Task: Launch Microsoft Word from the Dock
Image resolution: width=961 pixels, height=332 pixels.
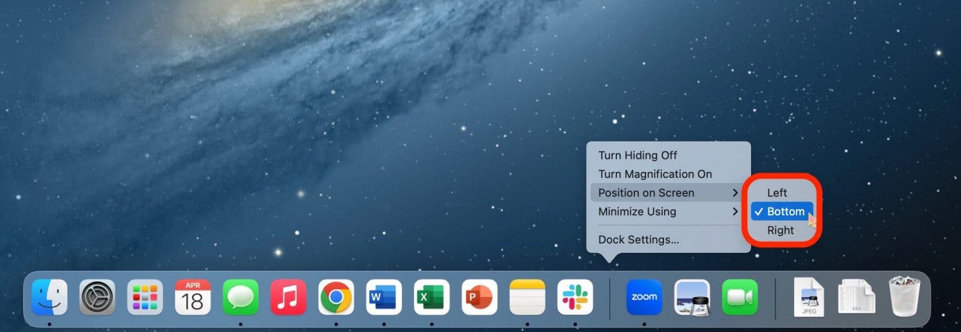Action: (x=384, y=297)
